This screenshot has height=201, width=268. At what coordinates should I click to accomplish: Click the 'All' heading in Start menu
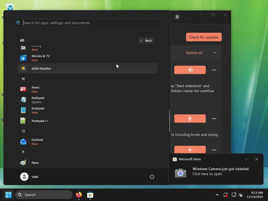click(x=22, y=40)
